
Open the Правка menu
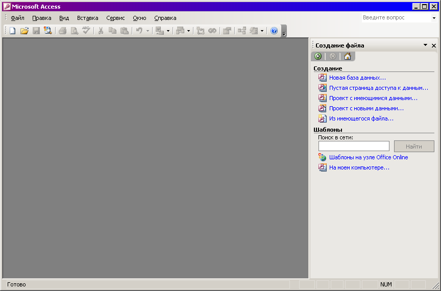[42, 18]
